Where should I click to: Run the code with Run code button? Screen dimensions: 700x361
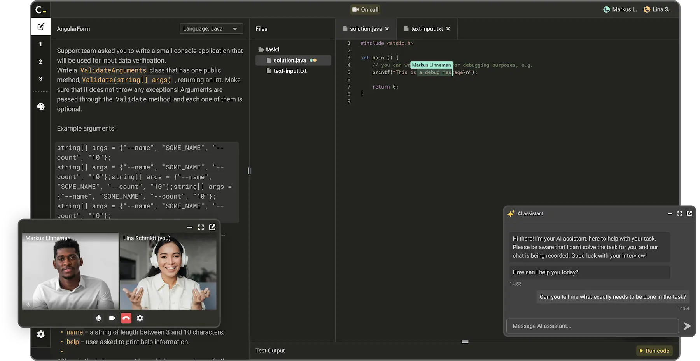pyautogui.click(x=654, y=351)
